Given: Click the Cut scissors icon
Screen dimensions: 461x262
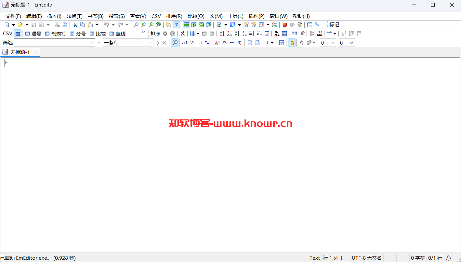Looking at the screenshot, I should [x=75, y=25].
